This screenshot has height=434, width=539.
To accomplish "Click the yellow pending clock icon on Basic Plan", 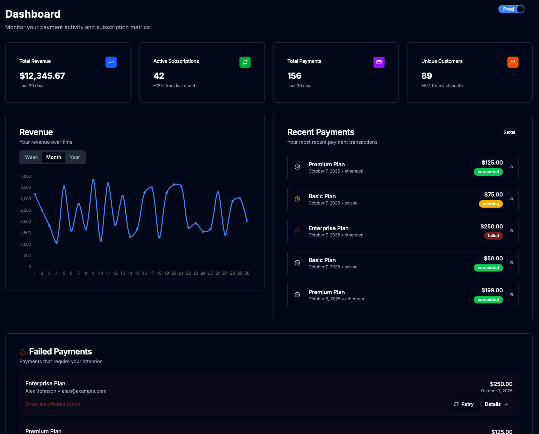I will point(297,199).
